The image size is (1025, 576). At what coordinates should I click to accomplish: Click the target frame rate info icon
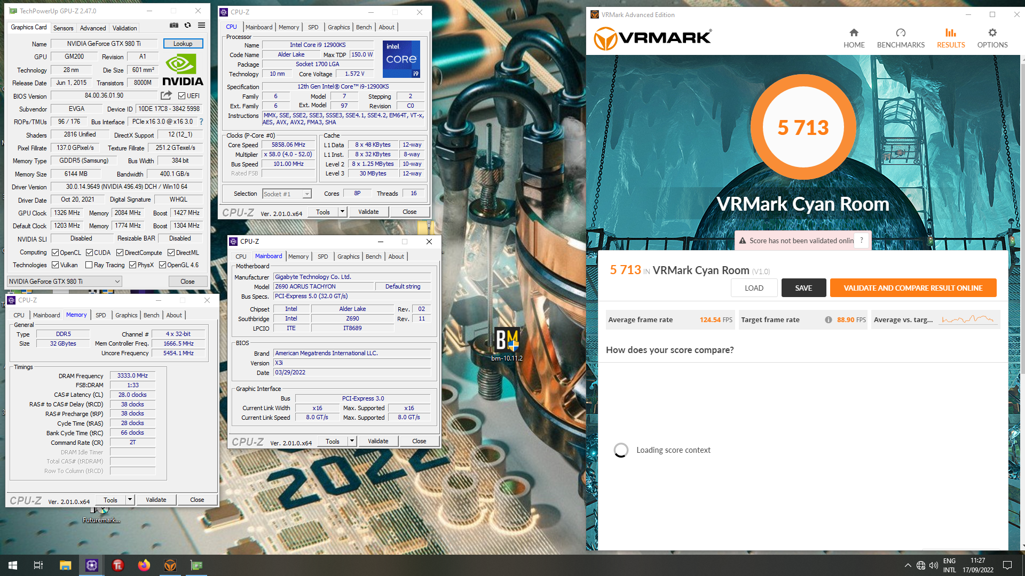[x=828, y=320]
